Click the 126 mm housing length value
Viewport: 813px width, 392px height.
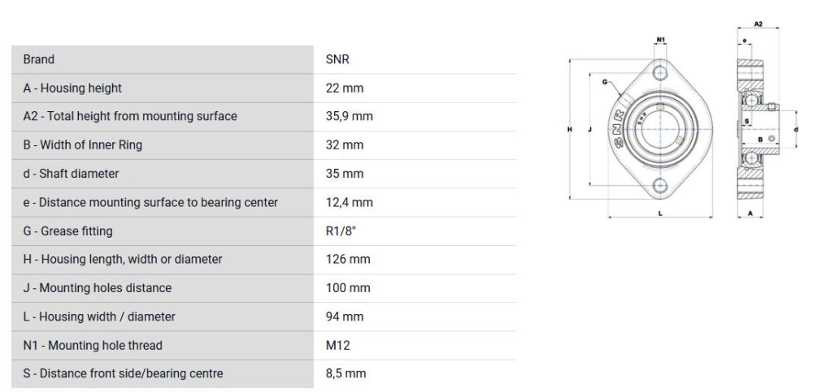[x=347, y=260]
